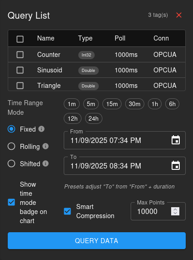This screenshot has width=193, height=260.
Task: Click the QUERY DATA button
Action: click(96, 240)
